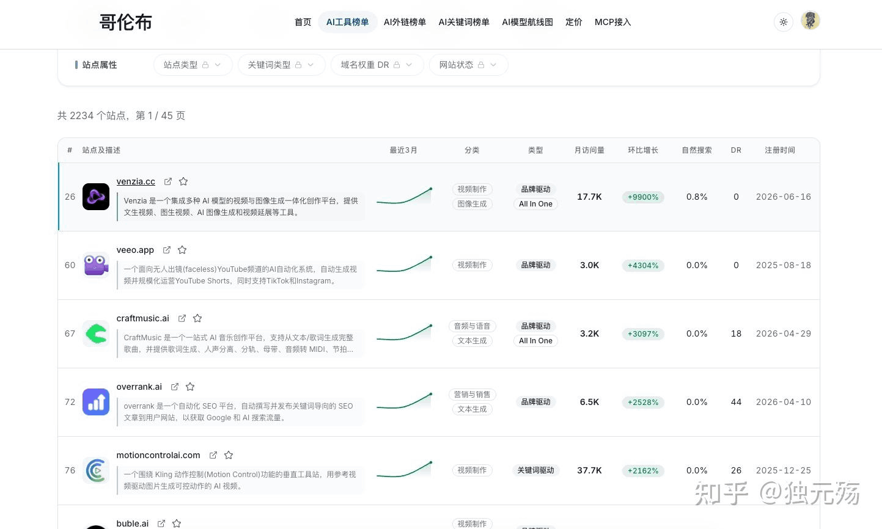Click the +2162% growth badge
Image resolution: width=882 pixels, height=529 pixels.
(643, 471)
